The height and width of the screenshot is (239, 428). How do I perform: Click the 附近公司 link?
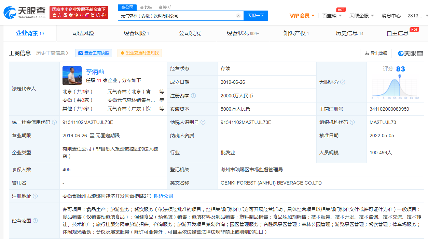pyautogui.click(x=164, y=196)
